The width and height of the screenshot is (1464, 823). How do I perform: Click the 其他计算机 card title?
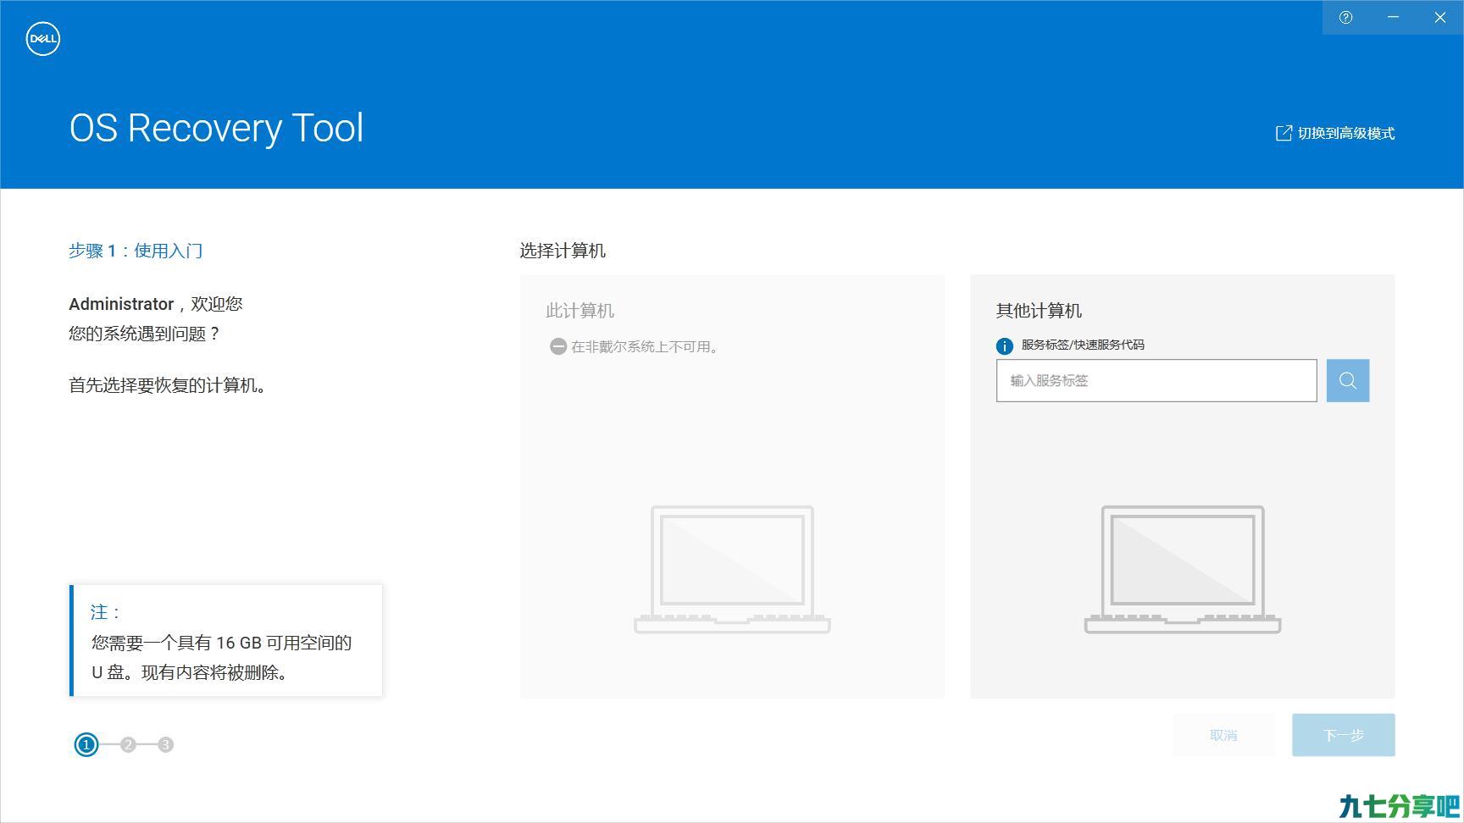click(1039, 311)
